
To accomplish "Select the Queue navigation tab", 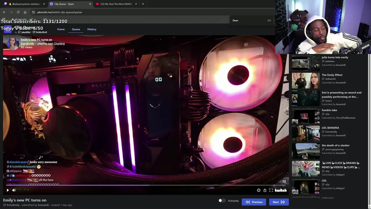I will pos(76,29).
